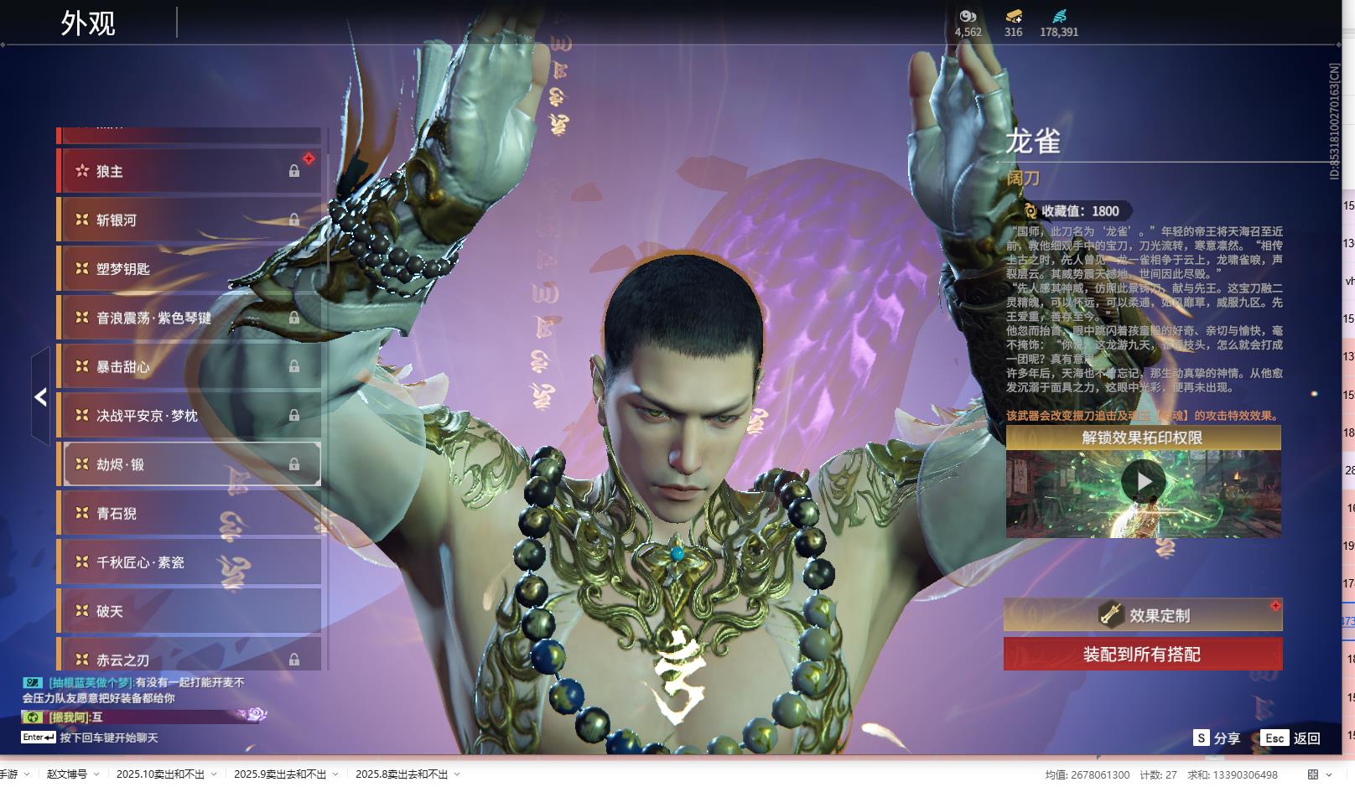Click the lock icon on 劫烬·锻
1355x787 pixels.
click(294, 464)
